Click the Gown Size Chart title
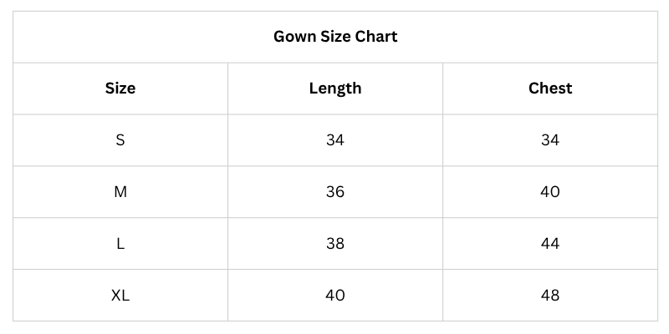The width and height of the screenshot is (669, 334). 335,37
